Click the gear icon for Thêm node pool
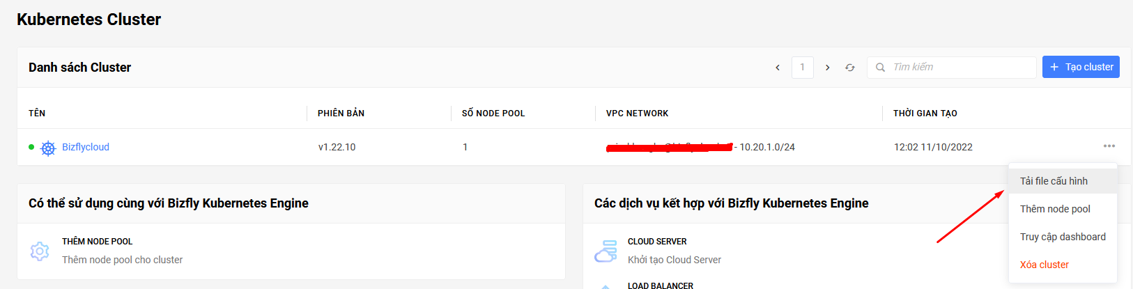Screen dimensions: 1133x289 40,251
